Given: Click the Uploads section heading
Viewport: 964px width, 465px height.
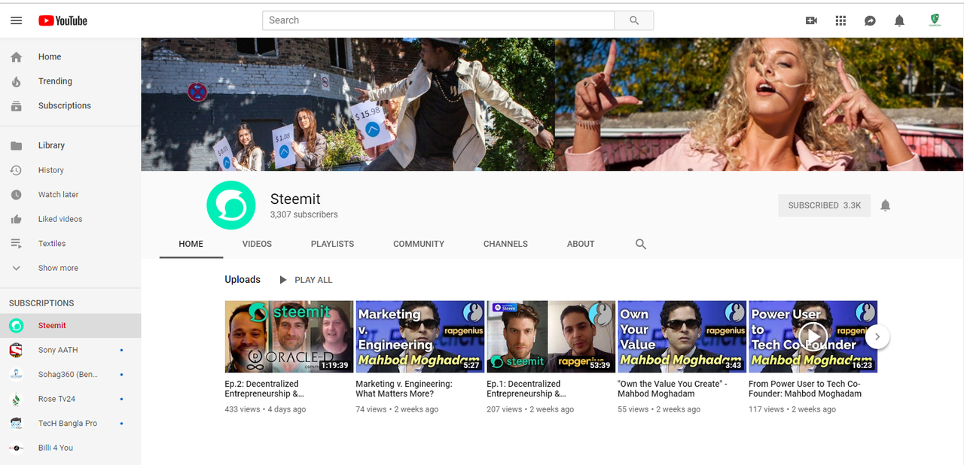Looking at the screenshot, I should [243, 280].
